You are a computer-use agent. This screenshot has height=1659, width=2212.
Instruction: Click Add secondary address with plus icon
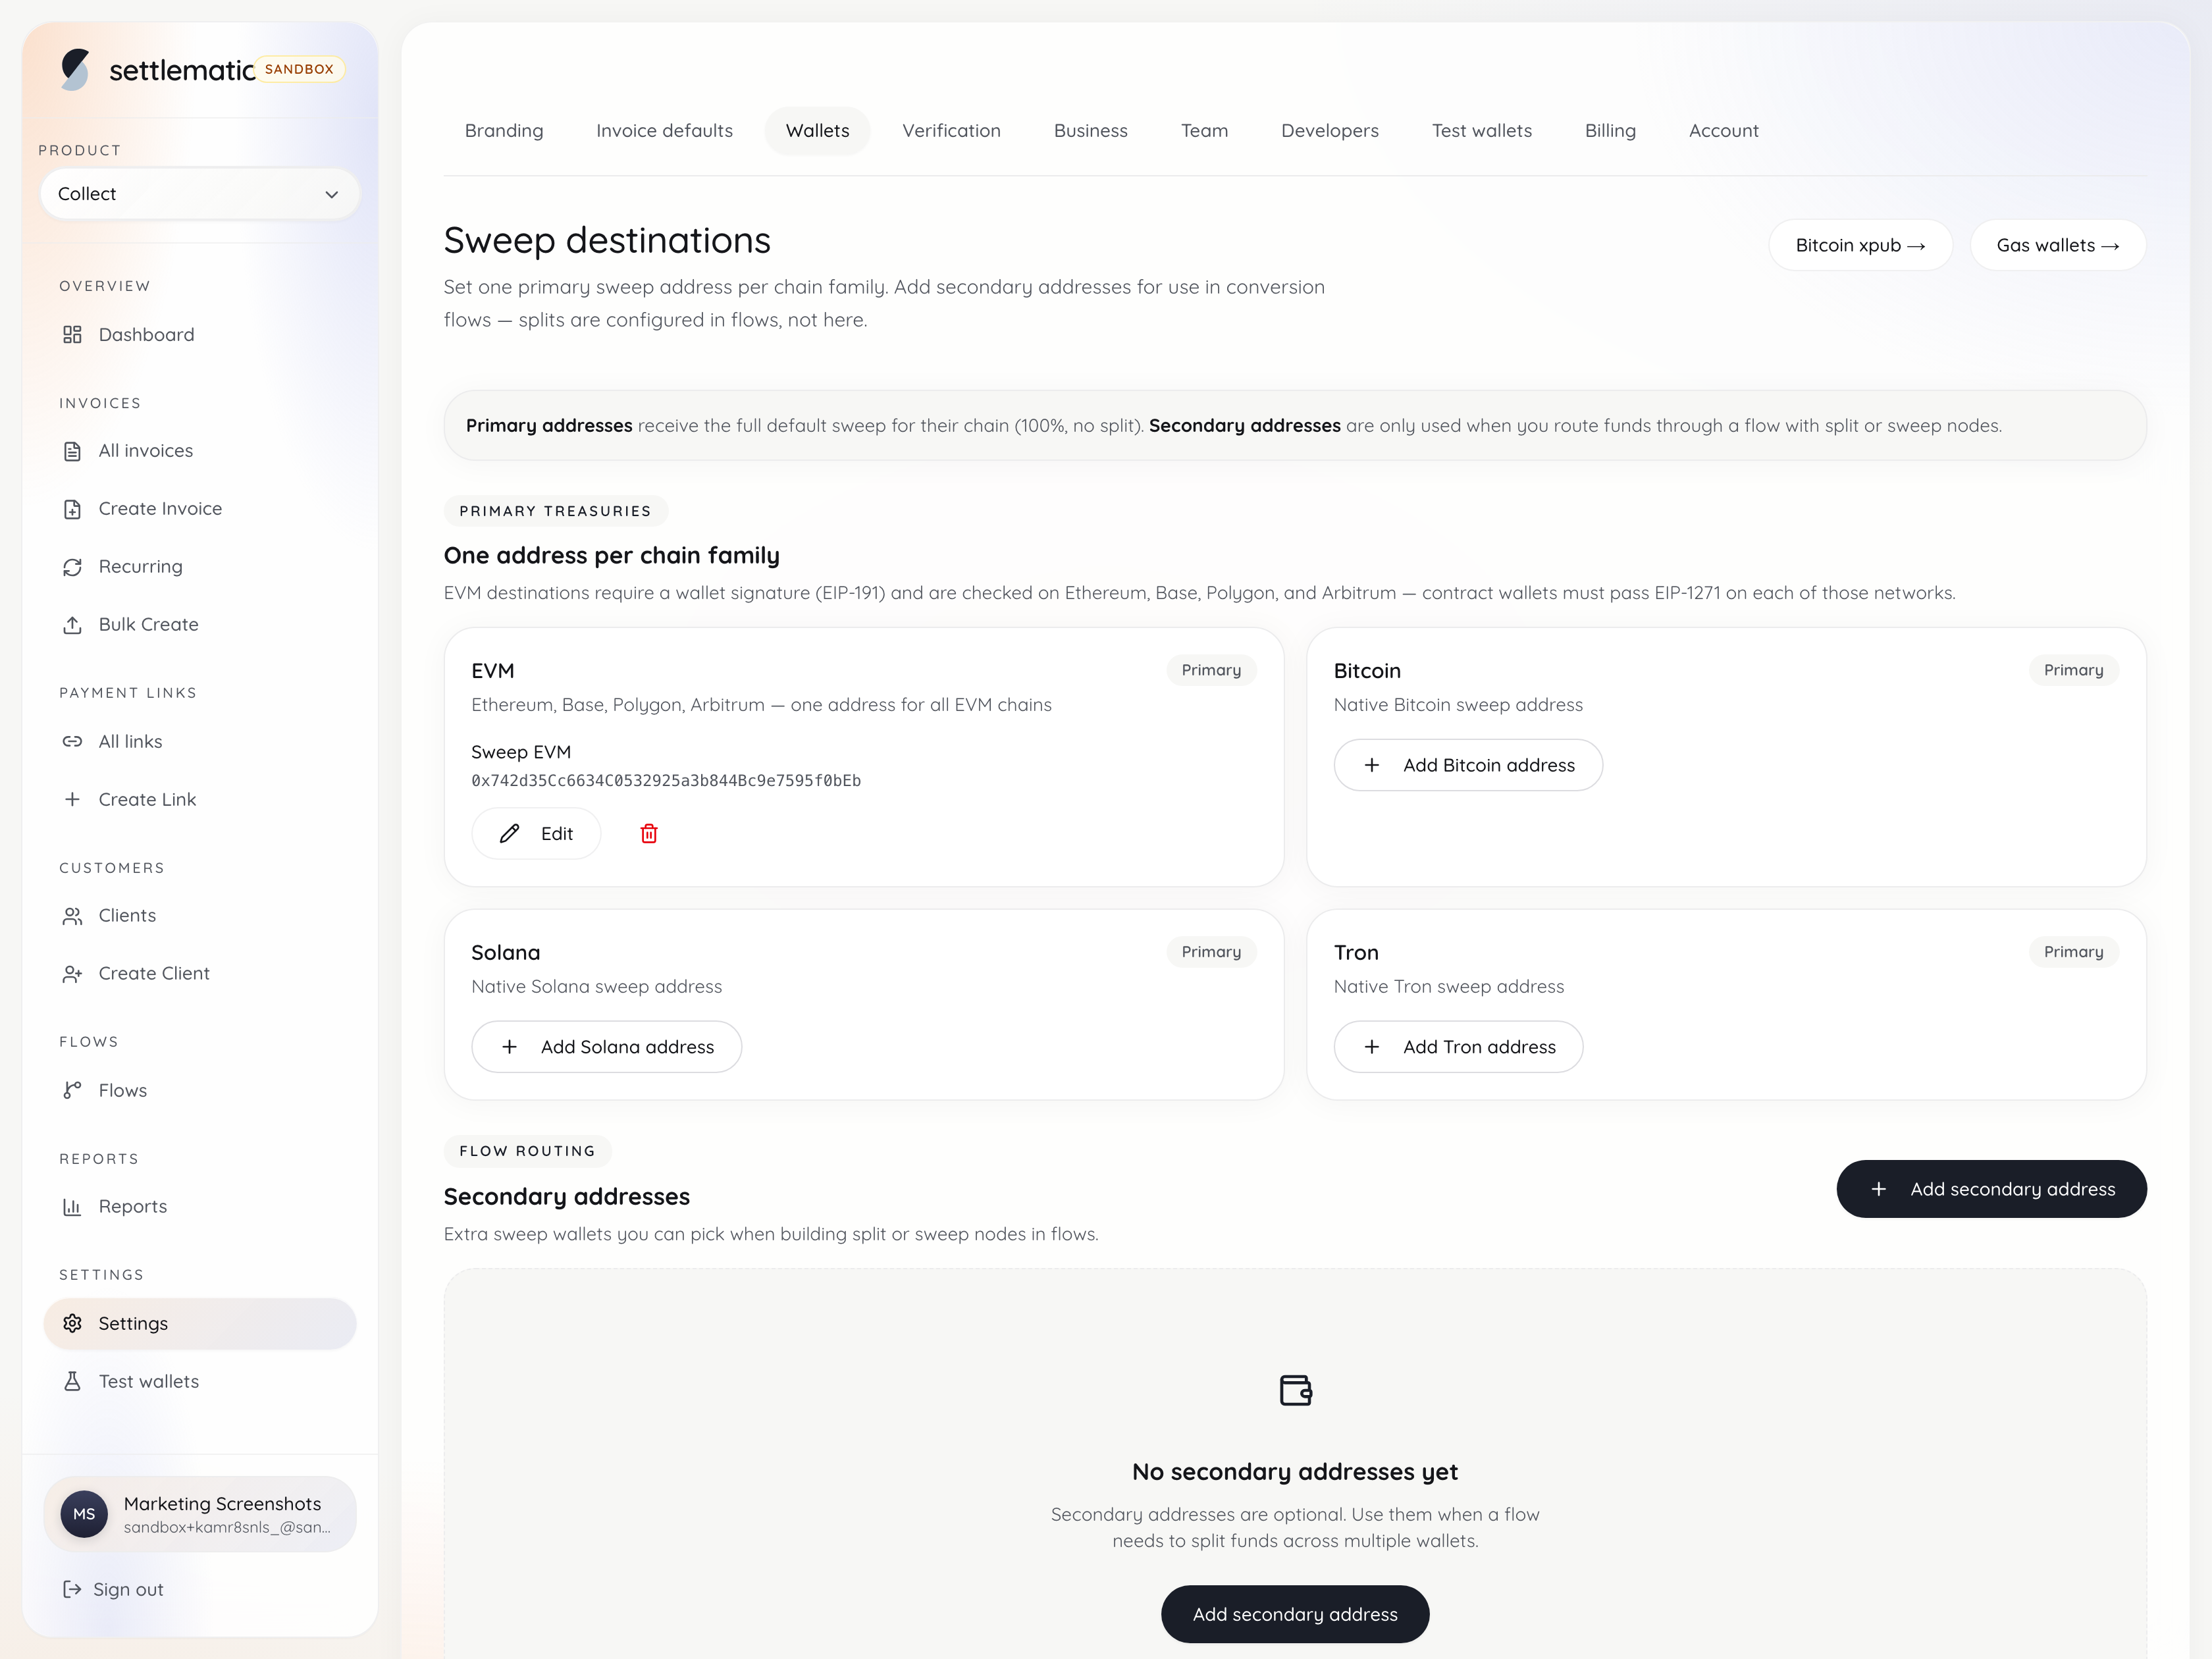point(1991,1189)
